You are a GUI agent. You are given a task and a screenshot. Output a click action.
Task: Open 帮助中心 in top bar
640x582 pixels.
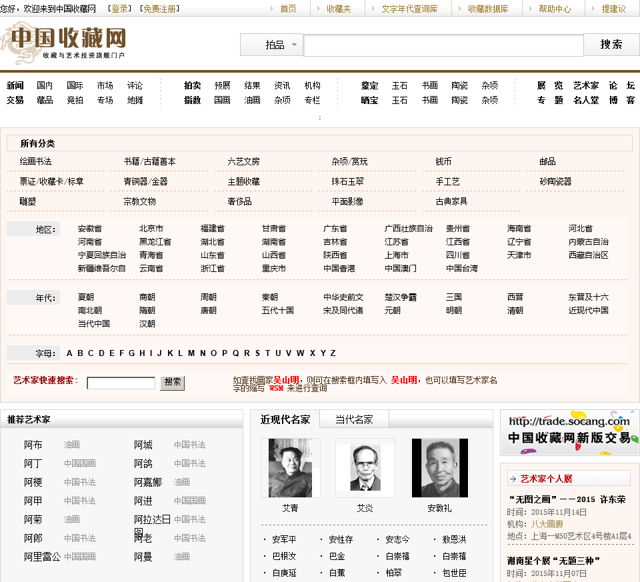pos(555,9)
